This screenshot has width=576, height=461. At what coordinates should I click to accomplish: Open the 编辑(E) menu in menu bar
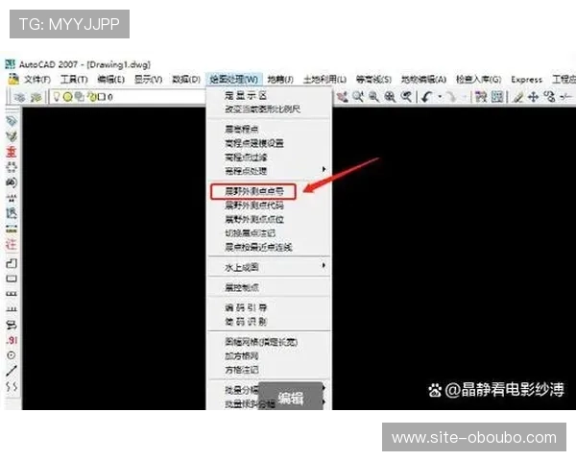click(110, 79)
